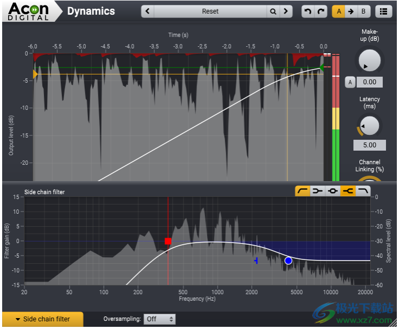Open the Reset preset selector
Screen dimensions: 399x329
click(x=210, y=11)
